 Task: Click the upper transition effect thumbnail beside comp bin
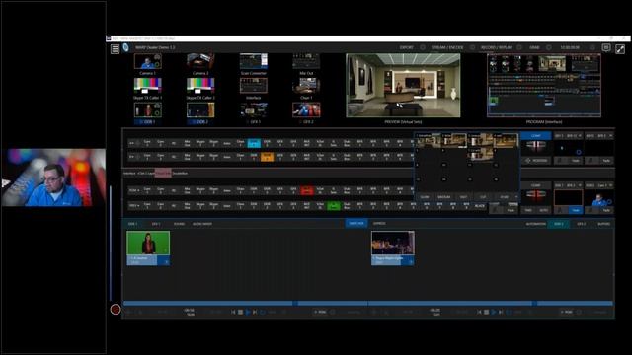pyautogui.click(x=536, y=147)
